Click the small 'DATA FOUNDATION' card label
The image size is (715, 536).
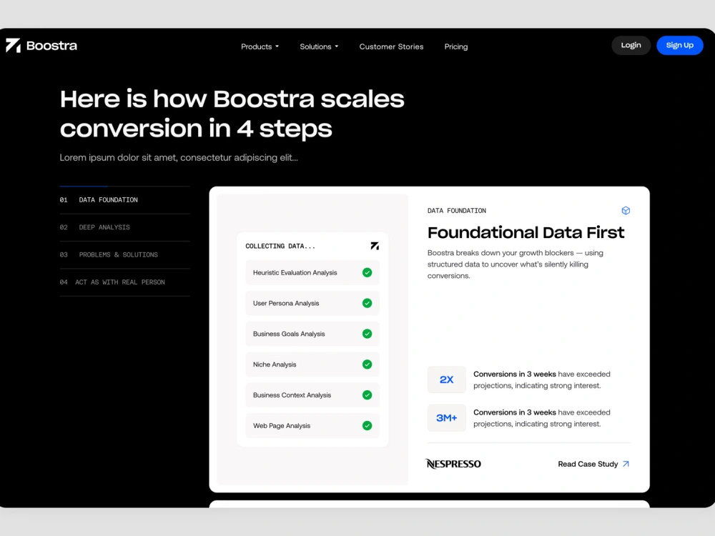click(456, 211)
